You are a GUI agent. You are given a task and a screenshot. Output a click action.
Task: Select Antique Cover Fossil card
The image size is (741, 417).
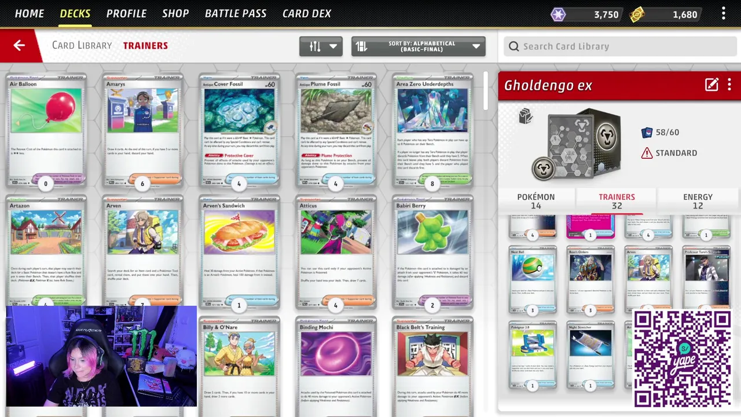239,130
